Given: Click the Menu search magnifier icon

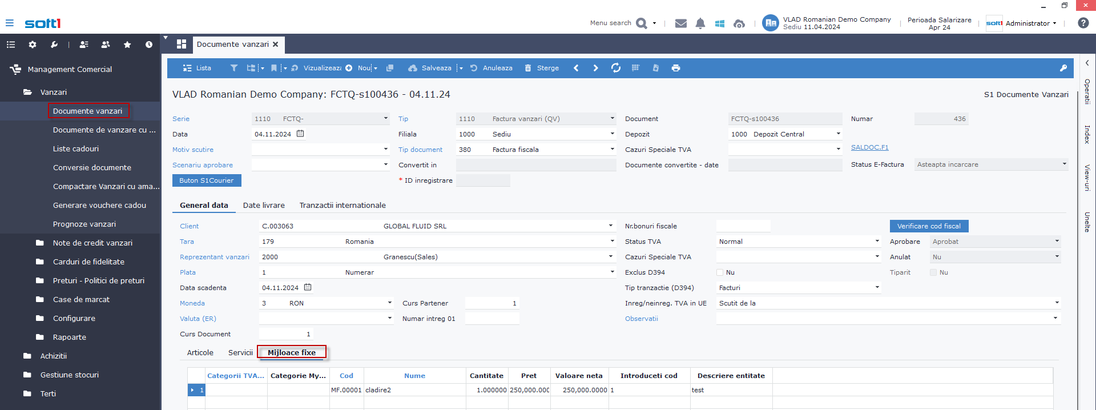Looking at the screenshot, I should [x=642, y=23].
